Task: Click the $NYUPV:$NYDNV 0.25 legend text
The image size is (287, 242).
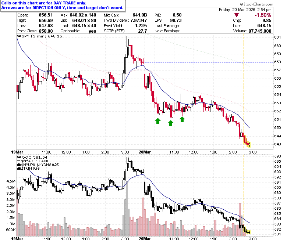Action: pos(40,165)
